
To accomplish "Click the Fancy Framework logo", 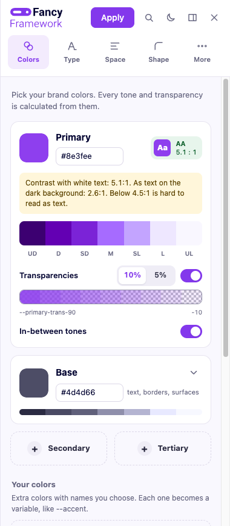I will coord(36,18).
